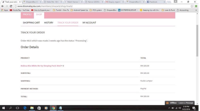The height and width of the screenshot is (111, 200).
Task: Open the My Account tab
Action: pos(89,23)
